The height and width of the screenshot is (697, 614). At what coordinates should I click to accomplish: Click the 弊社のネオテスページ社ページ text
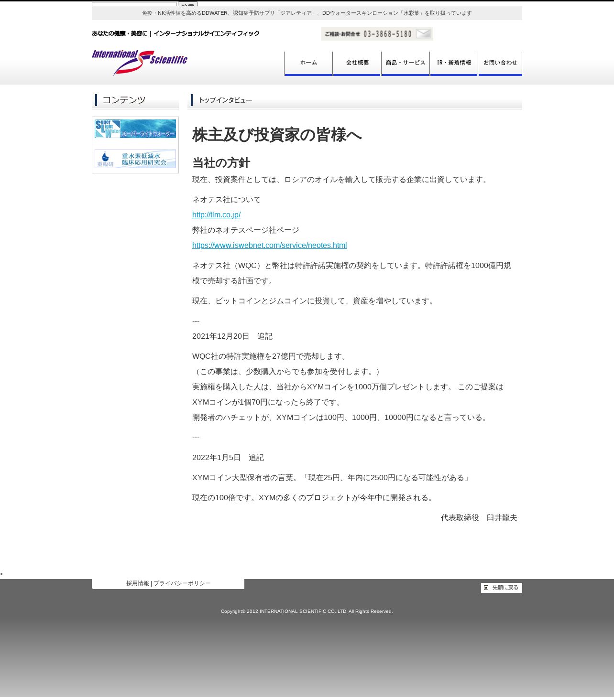246,230
